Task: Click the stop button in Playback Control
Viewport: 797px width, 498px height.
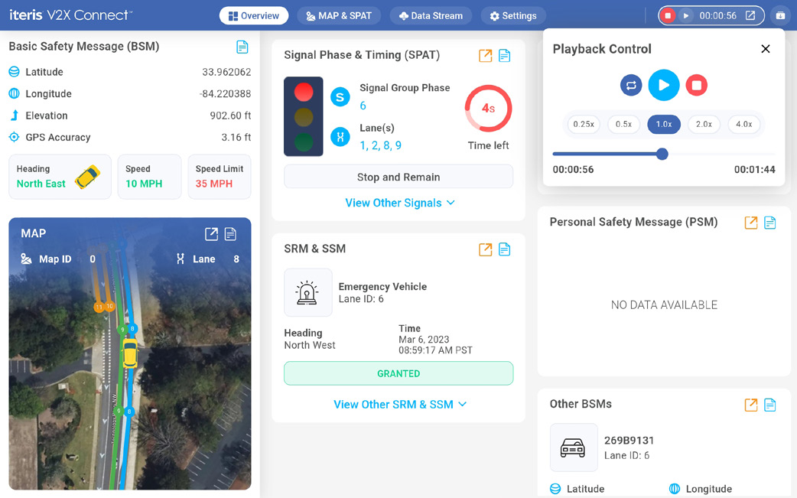Action: pos(696,85)
